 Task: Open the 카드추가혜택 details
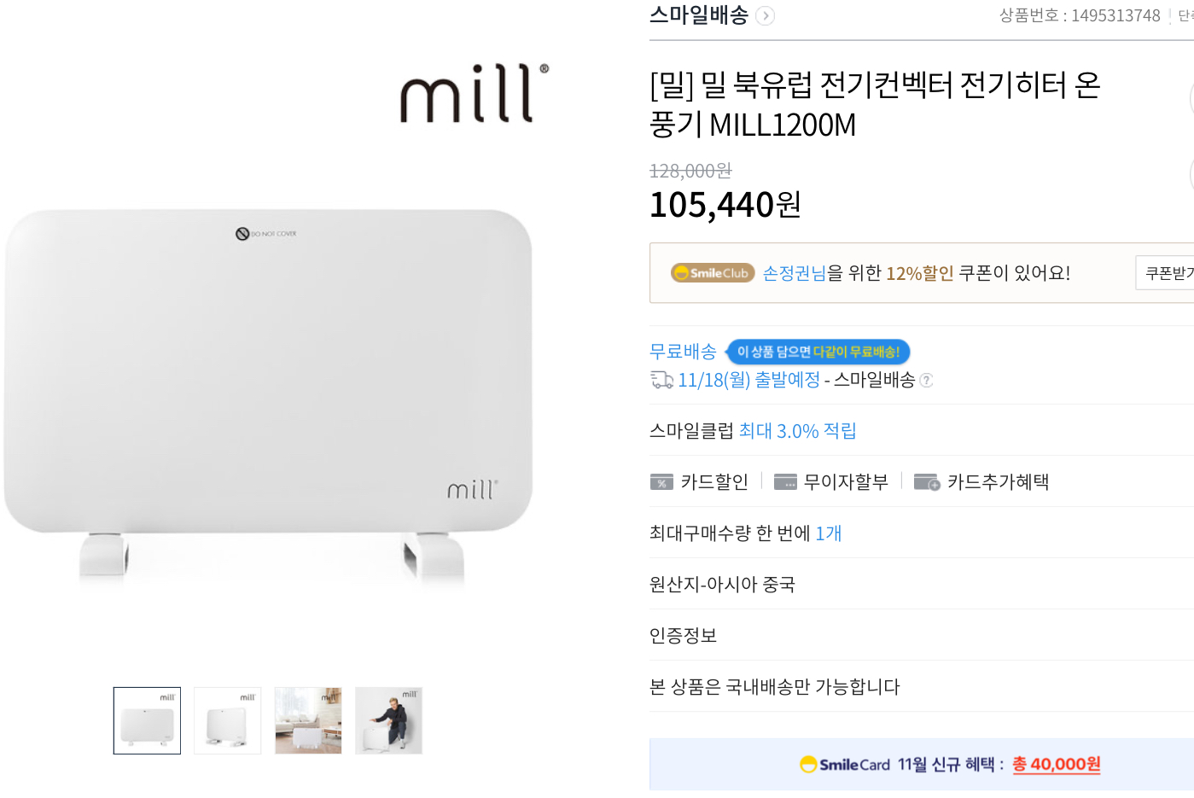(998, 482)
